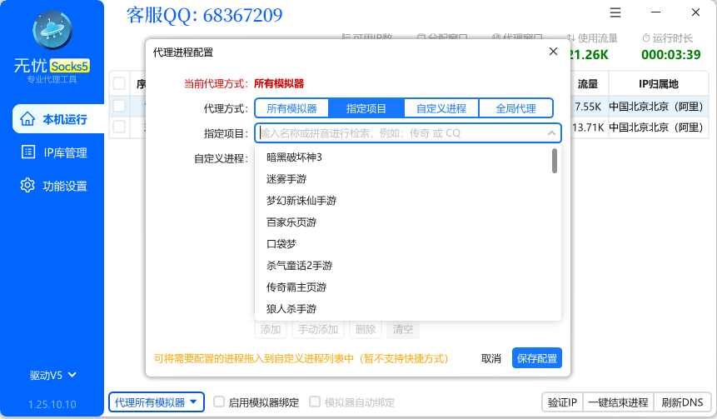Click the 添加 button
This screenshot has width=717, height=419.
(x=271, y=329)
